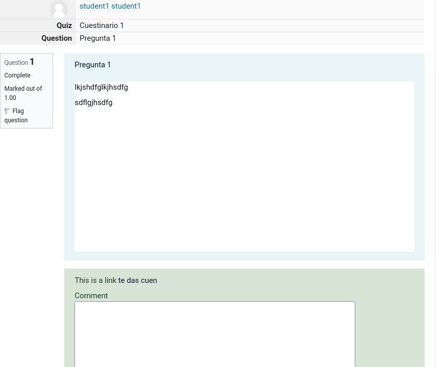
Task: Click answer line 'lkjshdfglkjhsdfg'
Action: [x=101, y=87]
